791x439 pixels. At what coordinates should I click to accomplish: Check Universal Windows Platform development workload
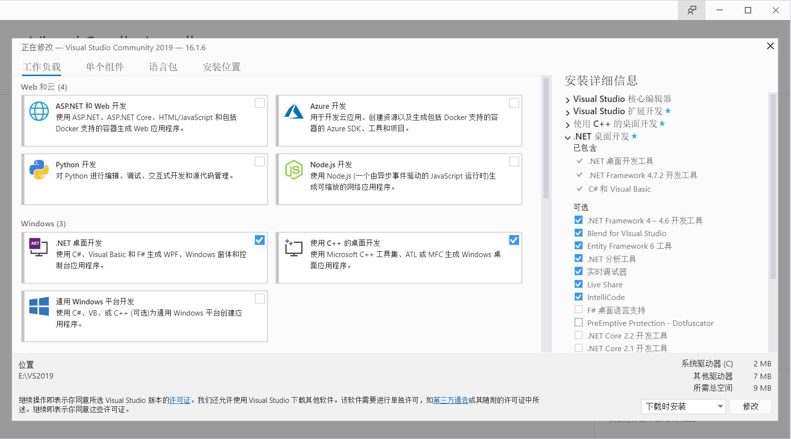coord(260,299)
